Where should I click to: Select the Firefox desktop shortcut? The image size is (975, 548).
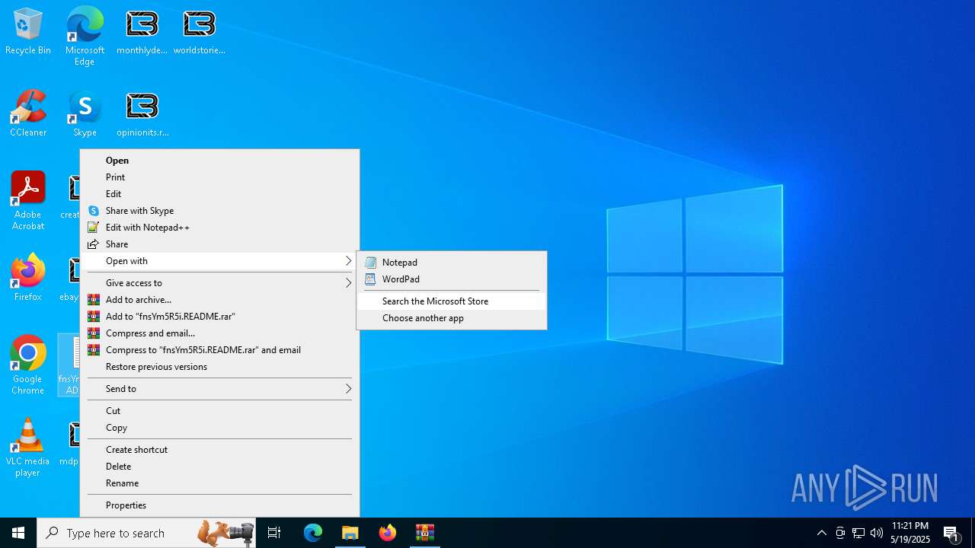coord(28,278)
